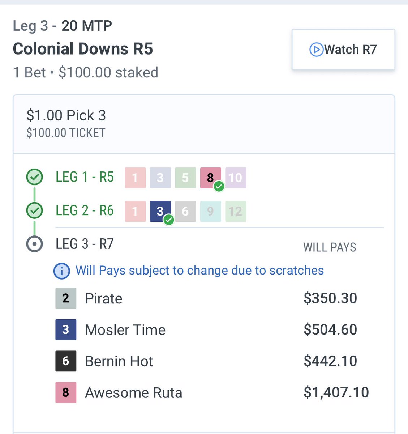Click the $1,407.10 will pay for Awesome Ruta
This screenshot has height=434, width=408.
tap(336, 392)
